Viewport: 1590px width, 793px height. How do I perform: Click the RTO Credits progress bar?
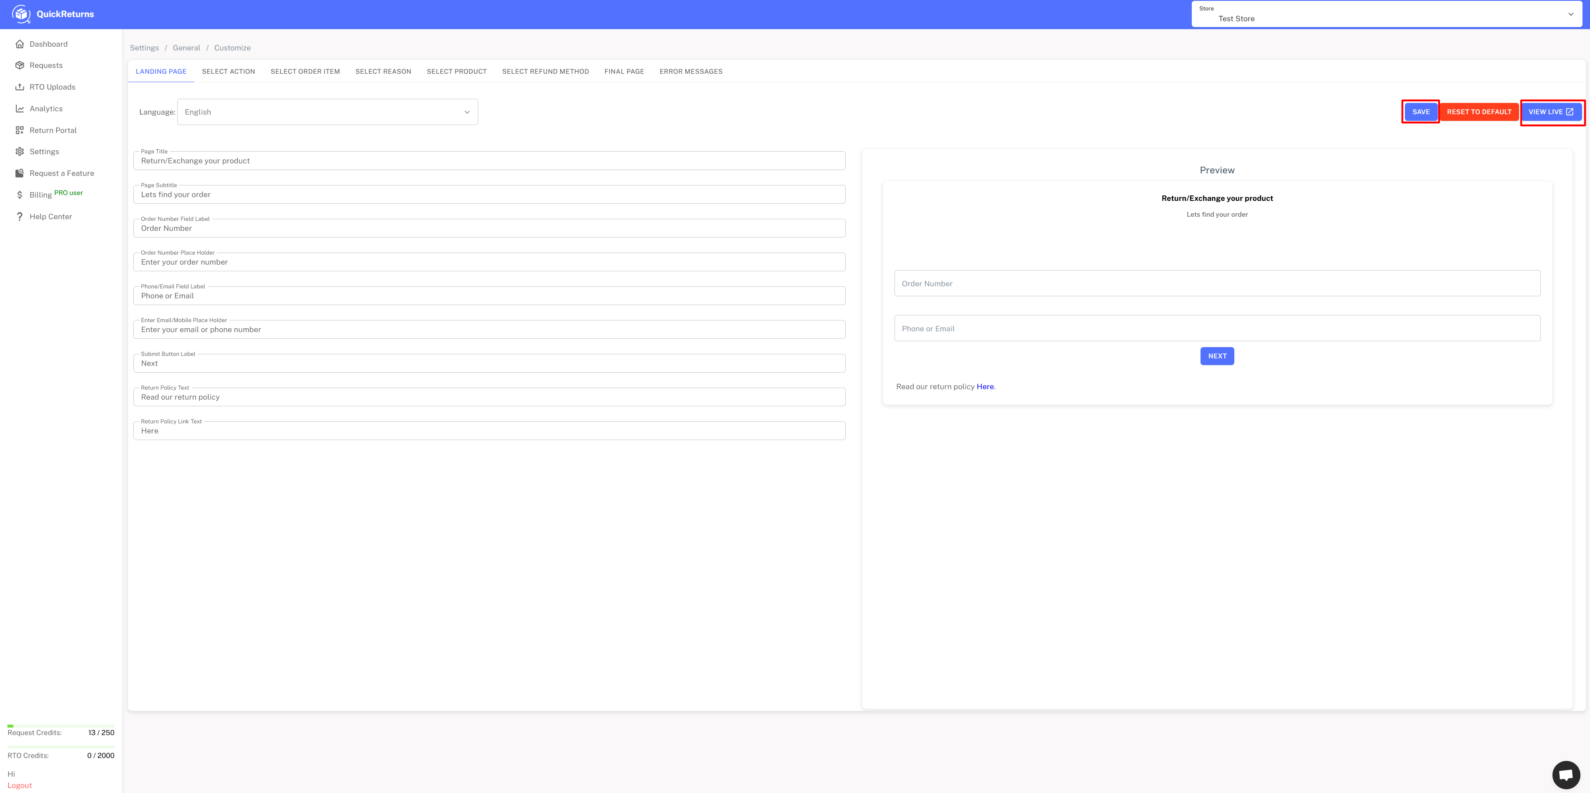point(61,747)
